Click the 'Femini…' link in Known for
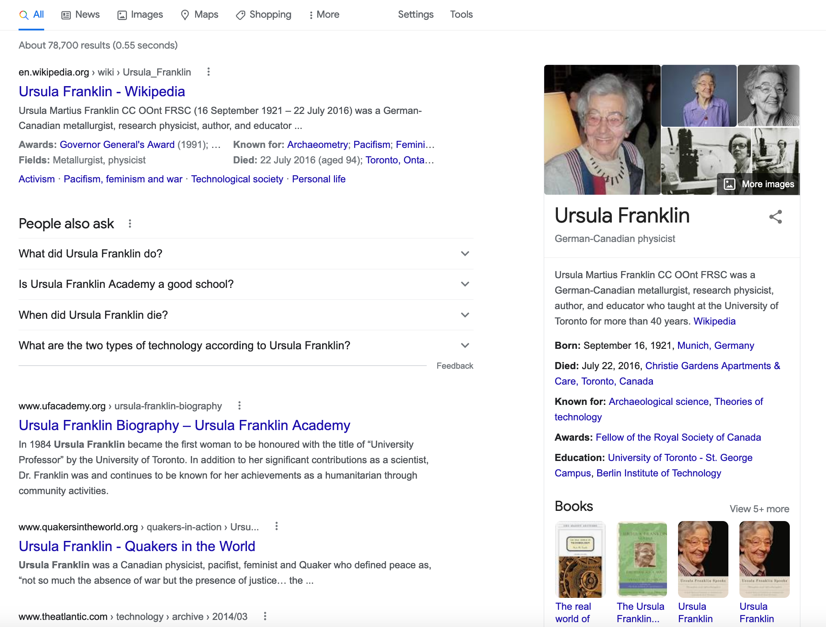The height and width of the screenshot is (627, 826). pyautogui.click(x=415, y=145)
